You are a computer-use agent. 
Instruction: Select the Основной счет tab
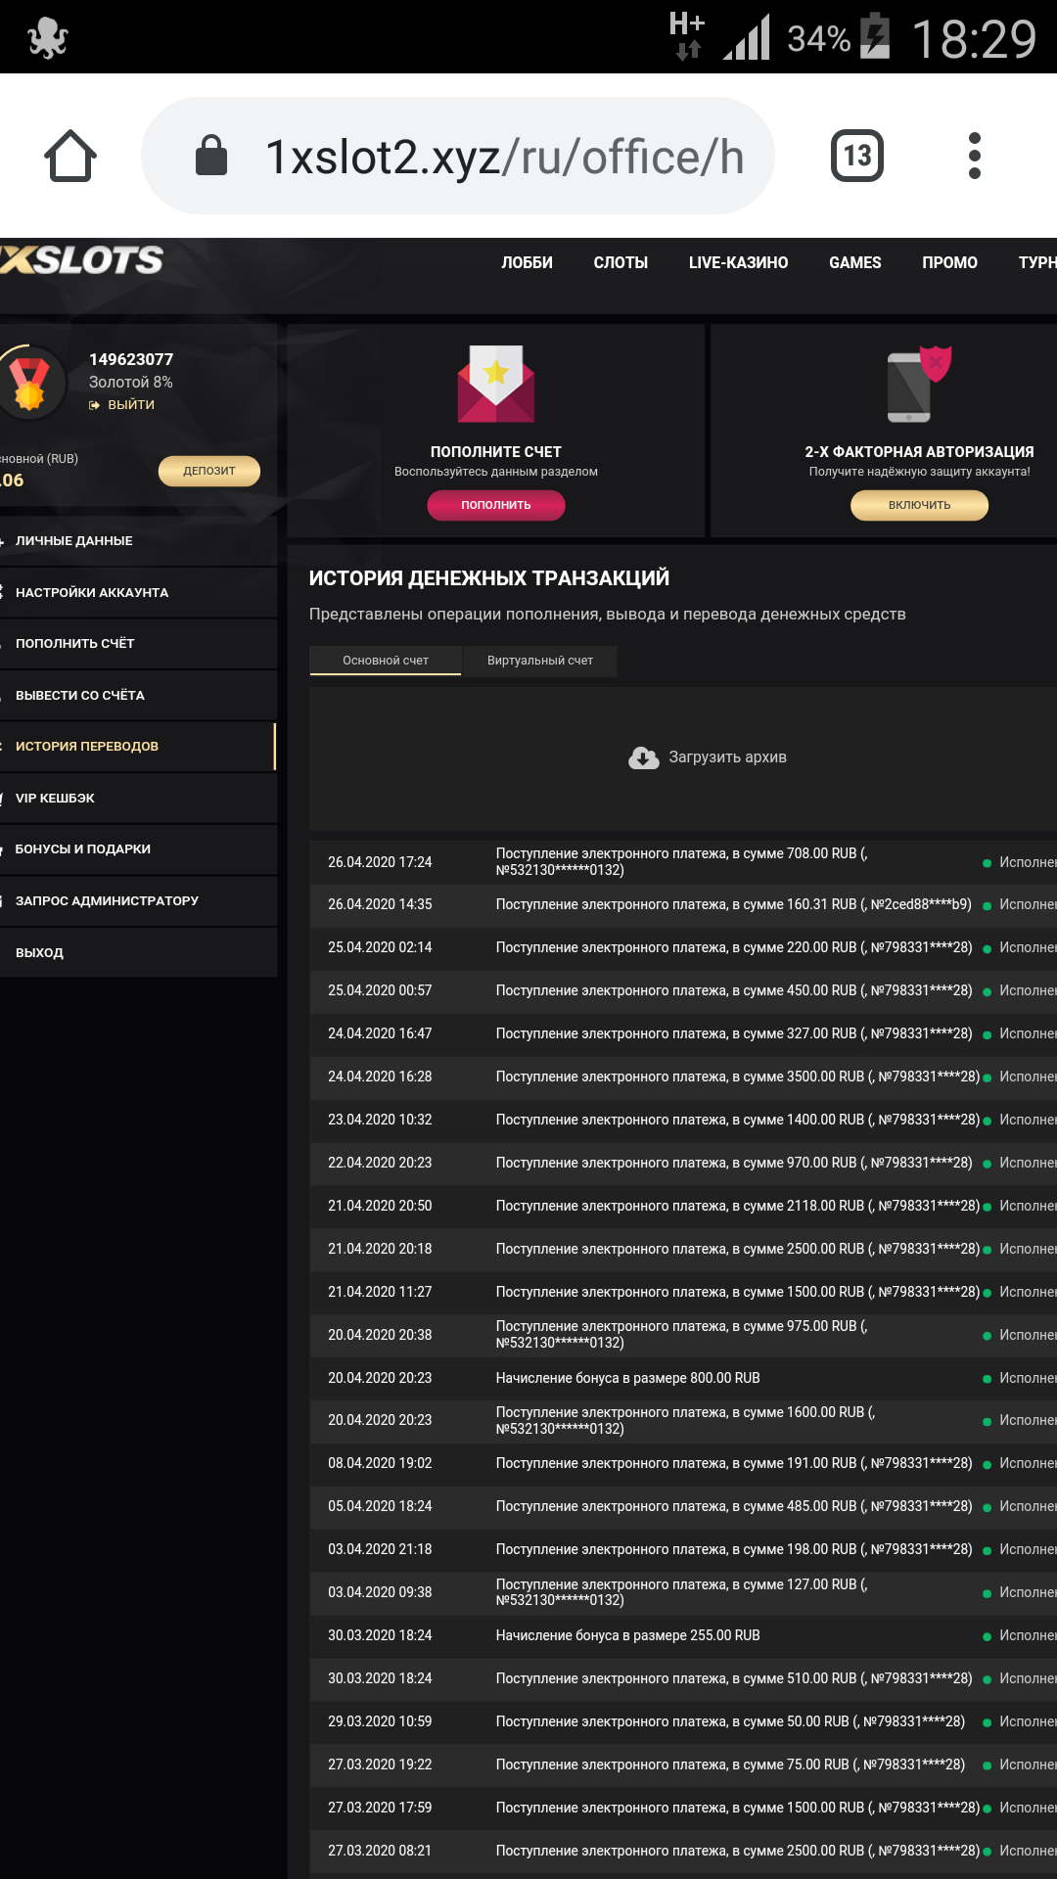tap(386, 661)
